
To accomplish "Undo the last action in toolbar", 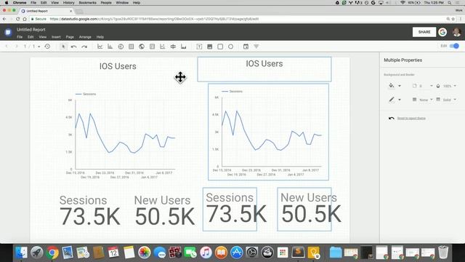I will tap(73, 47).
